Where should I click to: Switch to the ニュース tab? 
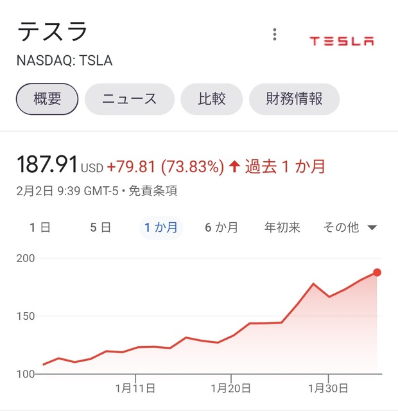coord(129,99)
